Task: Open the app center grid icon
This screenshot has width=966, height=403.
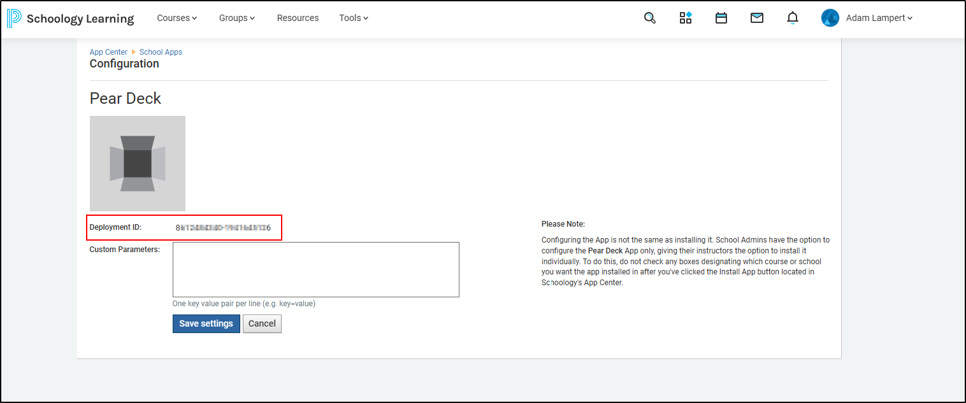Action: point(686,18)
